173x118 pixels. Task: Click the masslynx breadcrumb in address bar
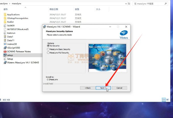(x=16, y=3)
